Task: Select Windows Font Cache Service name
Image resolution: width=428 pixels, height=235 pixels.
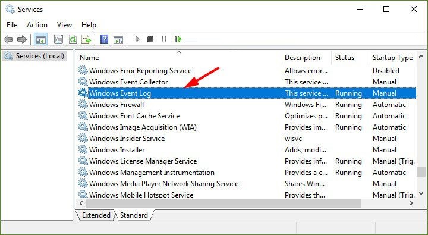Action: click(134, 116)
